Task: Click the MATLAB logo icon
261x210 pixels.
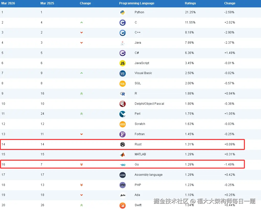Action: (x=122, y=155)
